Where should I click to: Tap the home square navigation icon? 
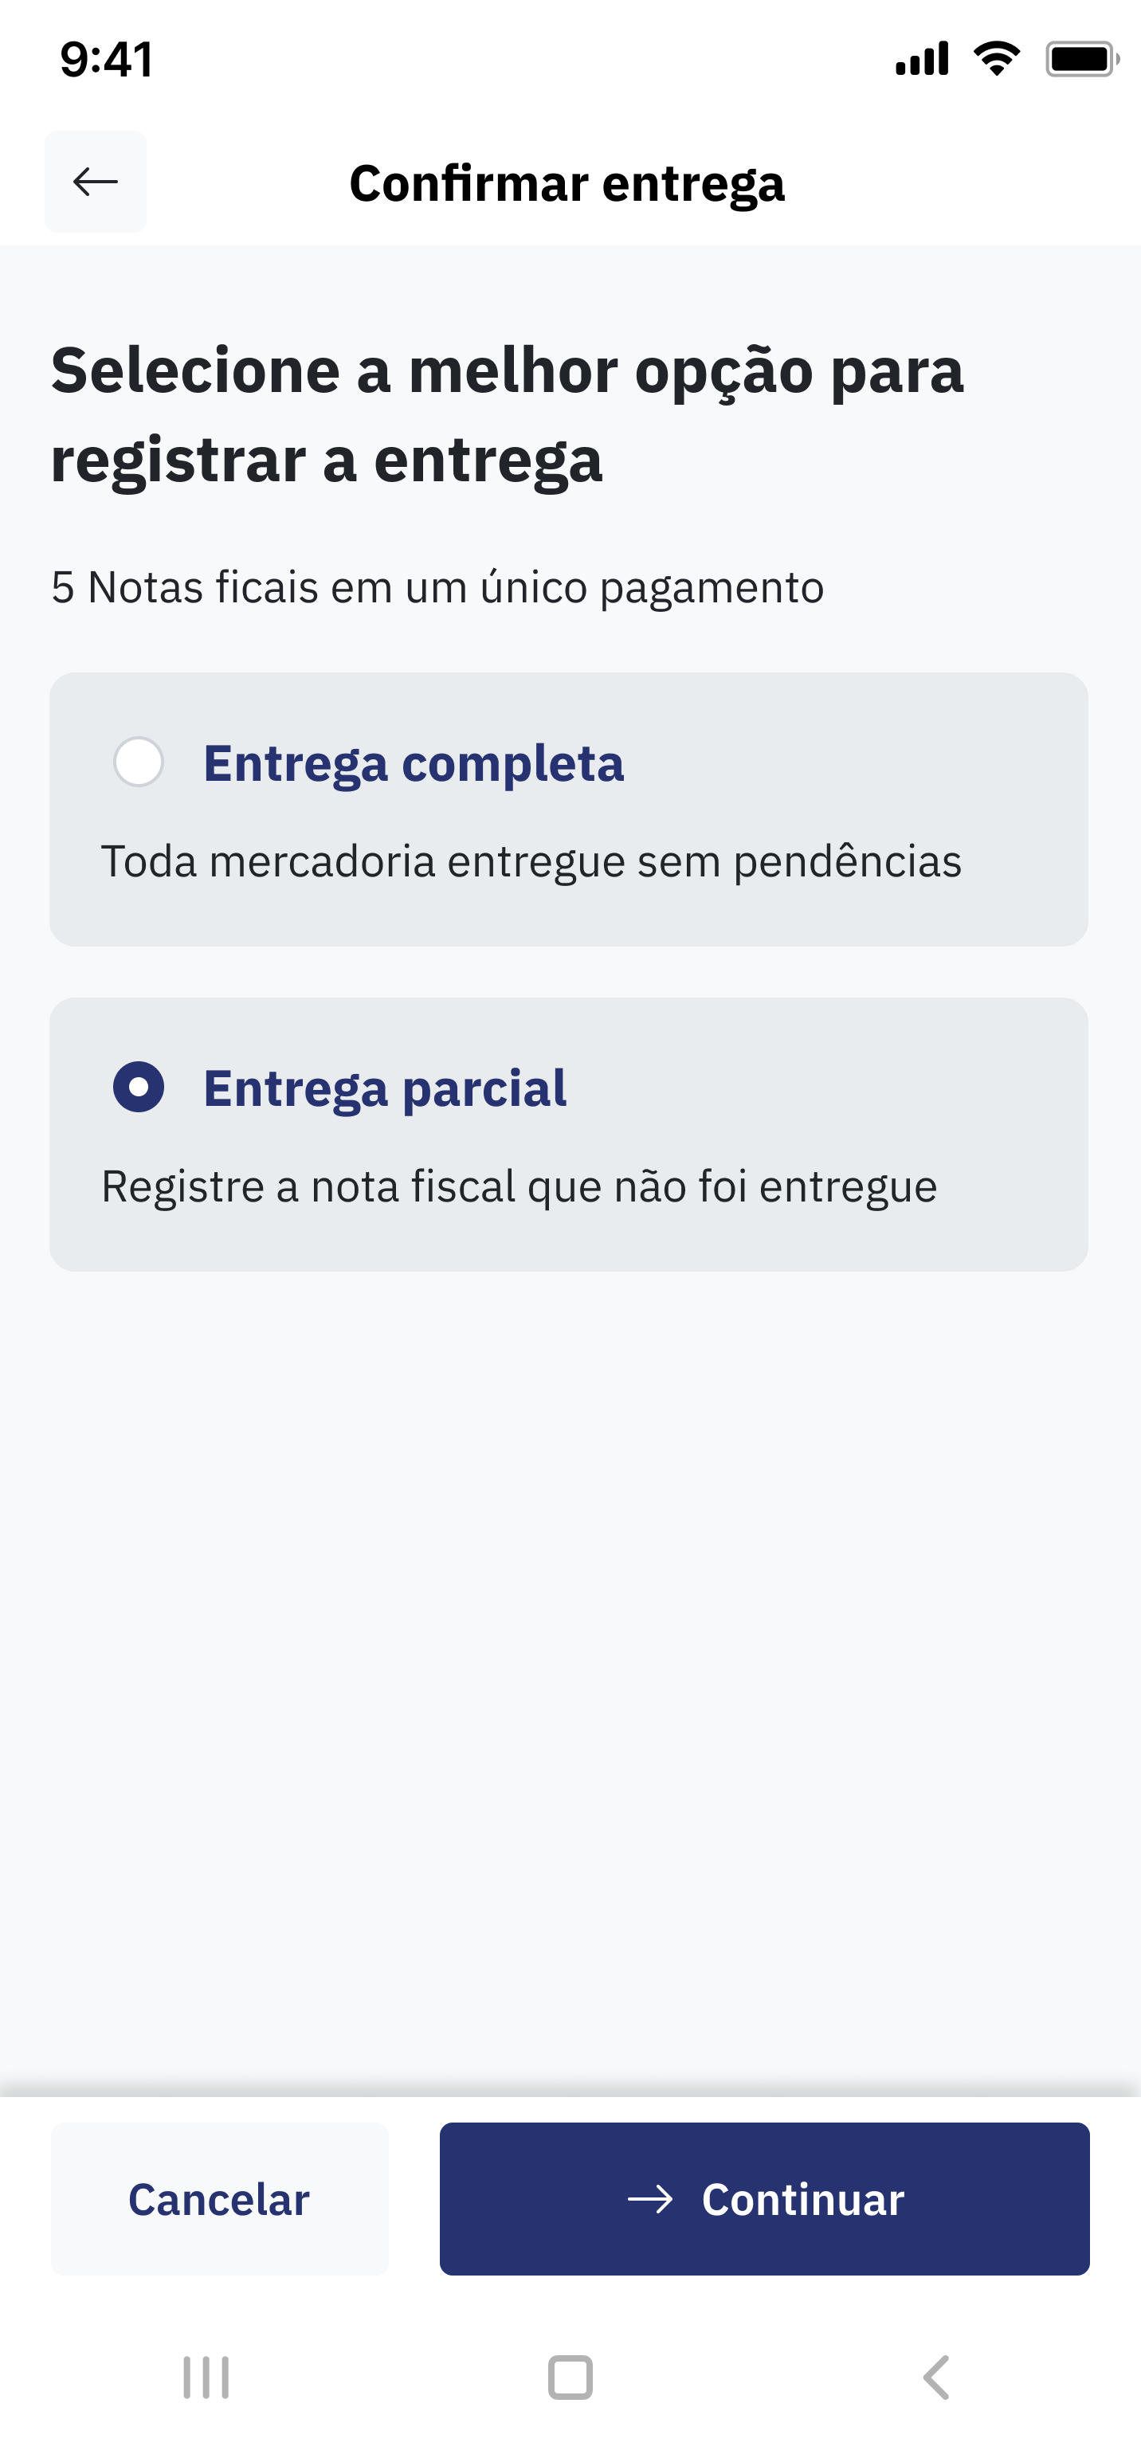(570, 2377)
